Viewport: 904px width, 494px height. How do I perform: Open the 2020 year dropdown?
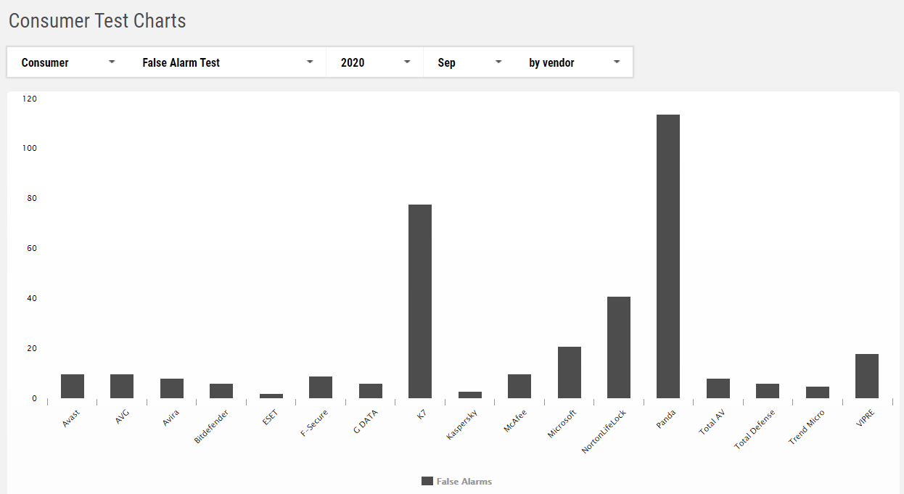pos(375,62)
